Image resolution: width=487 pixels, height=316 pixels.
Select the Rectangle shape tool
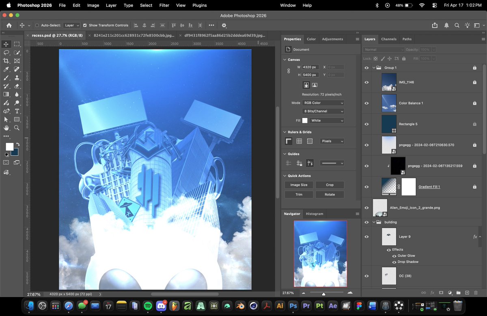tap(17, 119)
